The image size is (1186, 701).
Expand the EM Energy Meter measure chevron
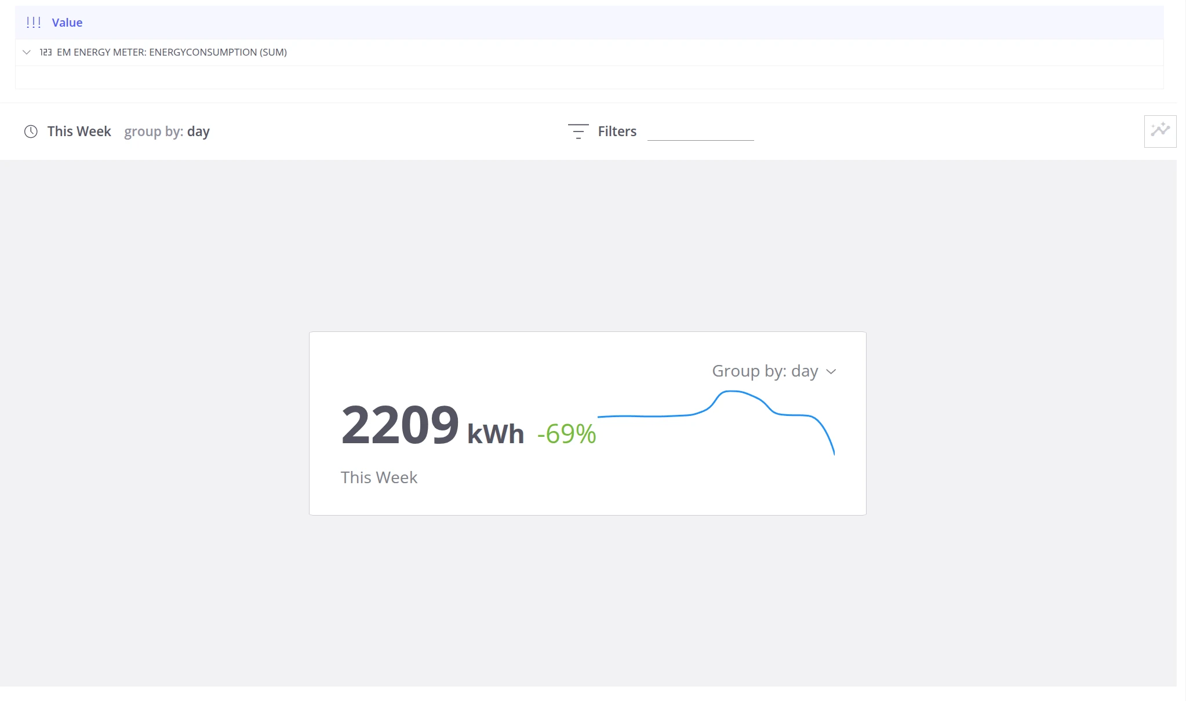point(27,52)
